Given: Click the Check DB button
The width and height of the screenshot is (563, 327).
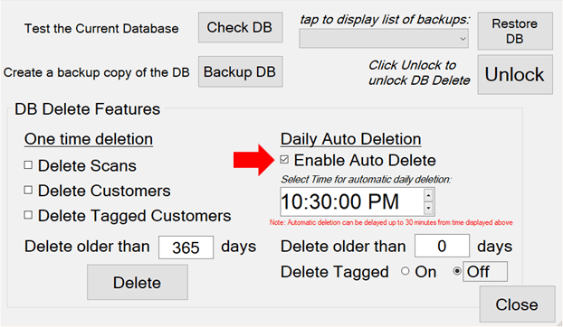Looking at the screenshot, I should click(x=240, y=27).
